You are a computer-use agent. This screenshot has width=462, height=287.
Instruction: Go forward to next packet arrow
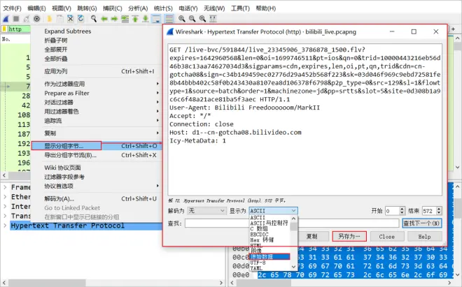click(114, 19)
